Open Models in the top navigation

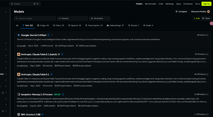pyautogui.click(x=139, y=4)
